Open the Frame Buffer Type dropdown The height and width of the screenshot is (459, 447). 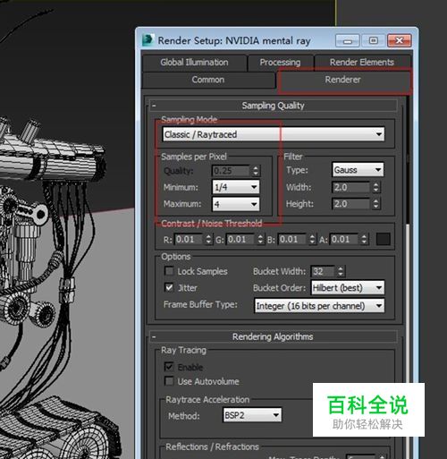pos(319,306)
